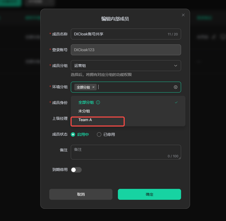Select 全部分组 in the dropdown list

(128, 102)
